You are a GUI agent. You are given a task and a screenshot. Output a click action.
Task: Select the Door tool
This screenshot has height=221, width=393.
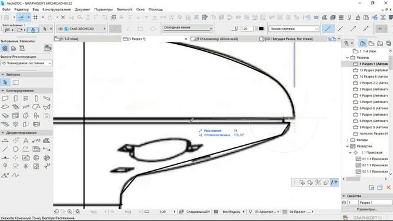pyautogui.click(x=15, y=98)
